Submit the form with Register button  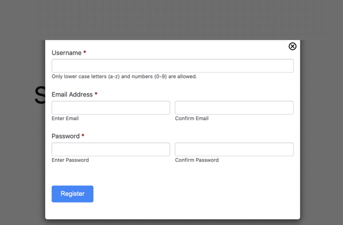tap(73, 194)
